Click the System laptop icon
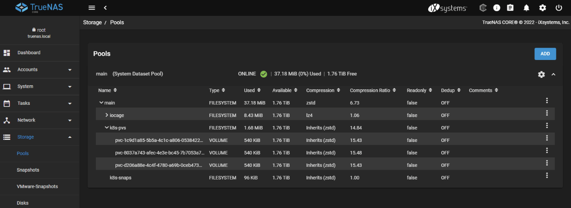This screenshot has width=571, height=208. 7,86
